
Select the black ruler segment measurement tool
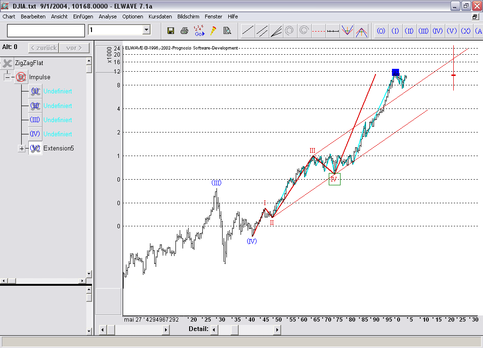(333, 31)
